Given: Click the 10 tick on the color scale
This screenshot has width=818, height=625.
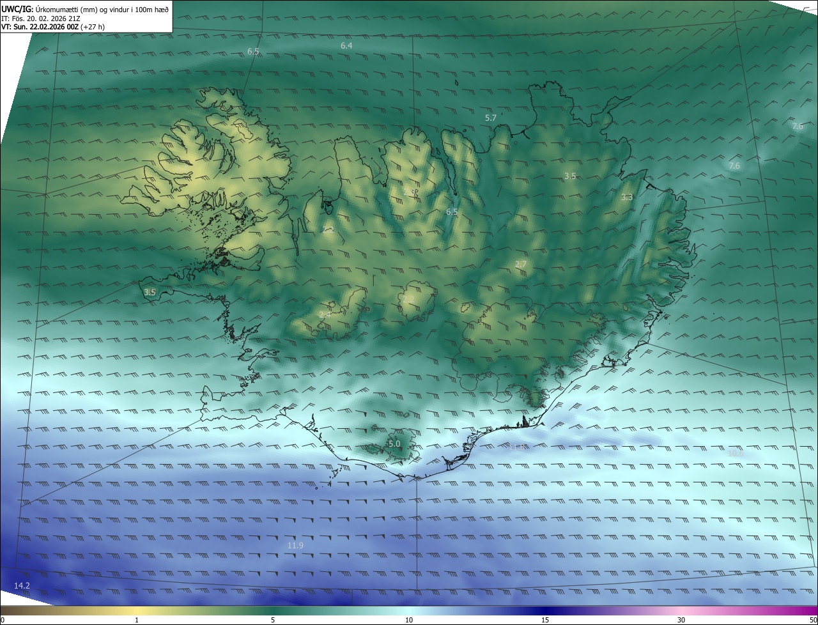Looking at the screenshot, I should tap(409, 620).
